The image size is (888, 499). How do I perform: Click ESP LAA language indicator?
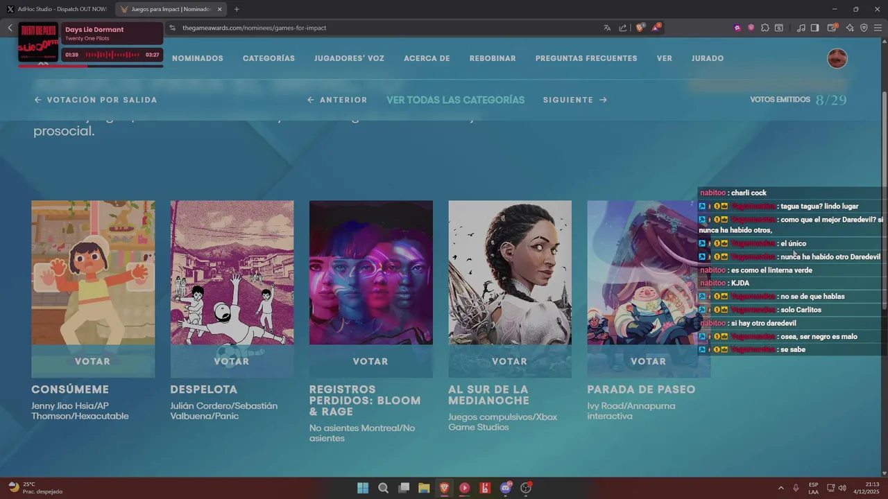coord(814,488)
